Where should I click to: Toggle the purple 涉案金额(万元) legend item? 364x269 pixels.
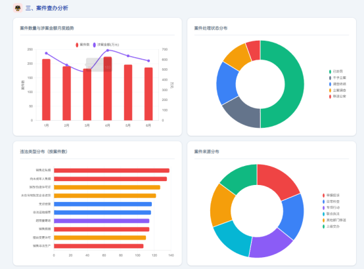point(106,45)
